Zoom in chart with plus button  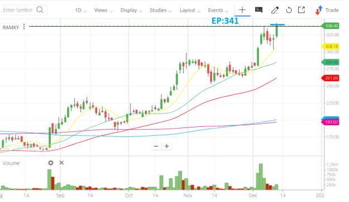point(166,146)
